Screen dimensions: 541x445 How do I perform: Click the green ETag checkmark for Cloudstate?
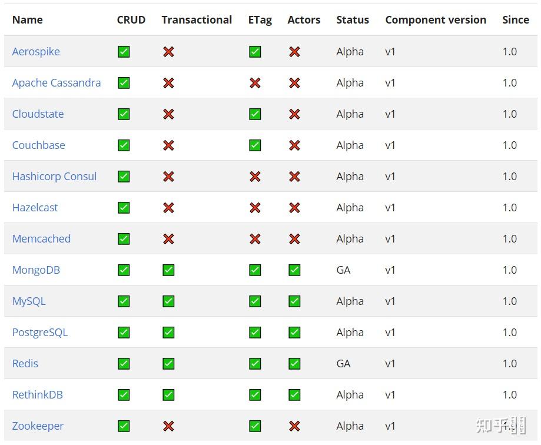tap(255, 114)
